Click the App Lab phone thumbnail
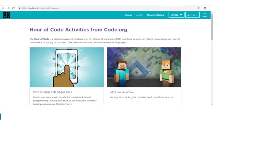Viewport: 280px width, 157px height. (67, 67)
